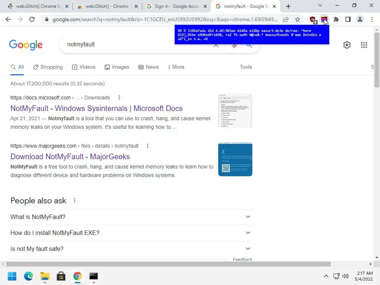Go back using the browser back arrow
This screenshot has height=285, width=380.
coord(8,19)
